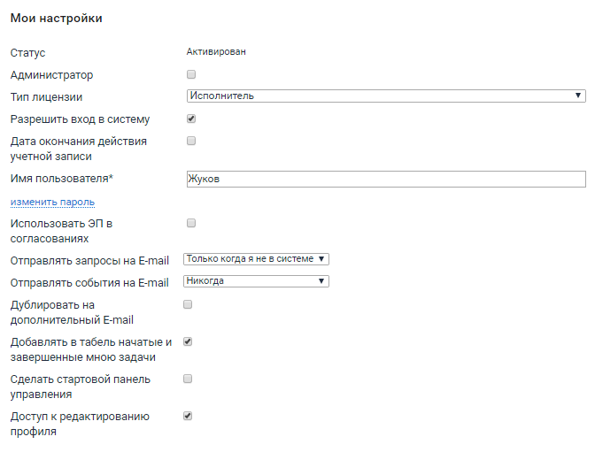This screenshot has height=452, width=595.
Task: Click the 'Имя пользователя*' field label
Action: (x=62, y=180)
